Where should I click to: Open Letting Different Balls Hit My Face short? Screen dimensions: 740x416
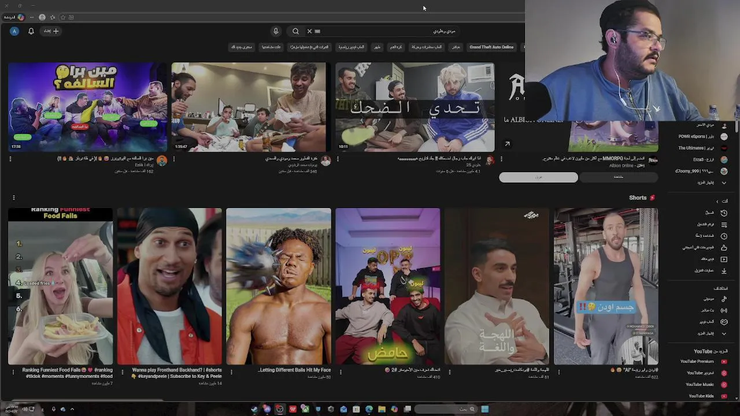[x=279, y=286]
